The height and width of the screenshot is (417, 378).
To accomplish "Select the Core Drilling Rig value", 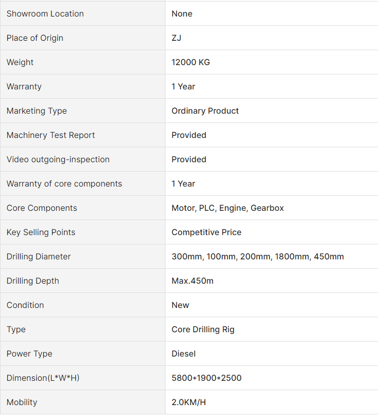I will [203, 330].
